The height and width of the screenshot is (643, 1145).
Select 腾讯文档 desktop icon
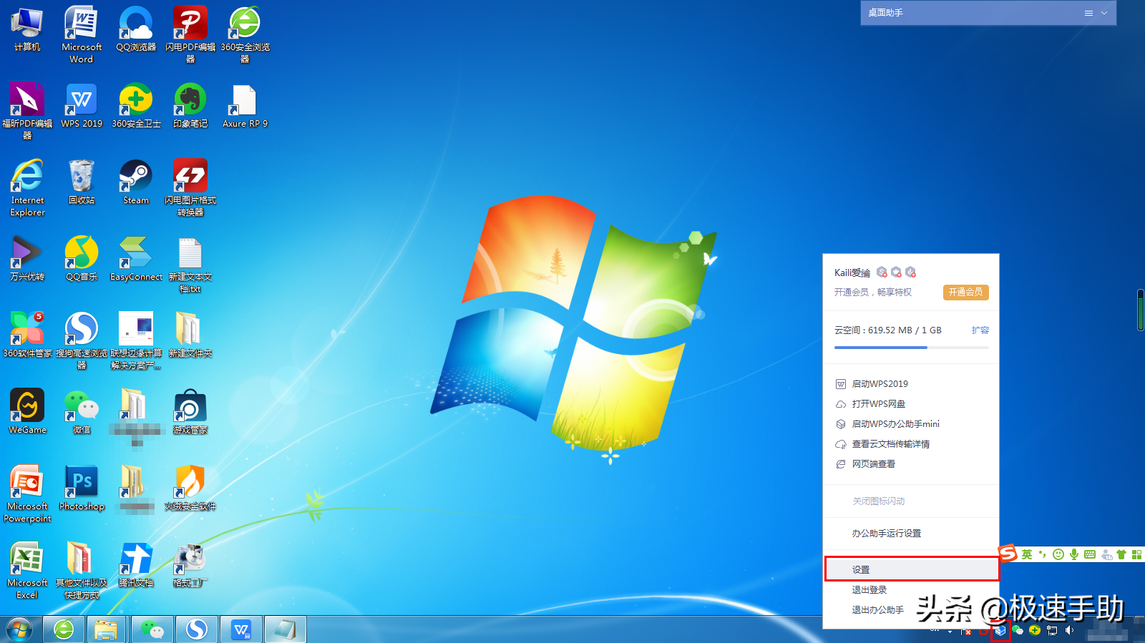point(136,565)
